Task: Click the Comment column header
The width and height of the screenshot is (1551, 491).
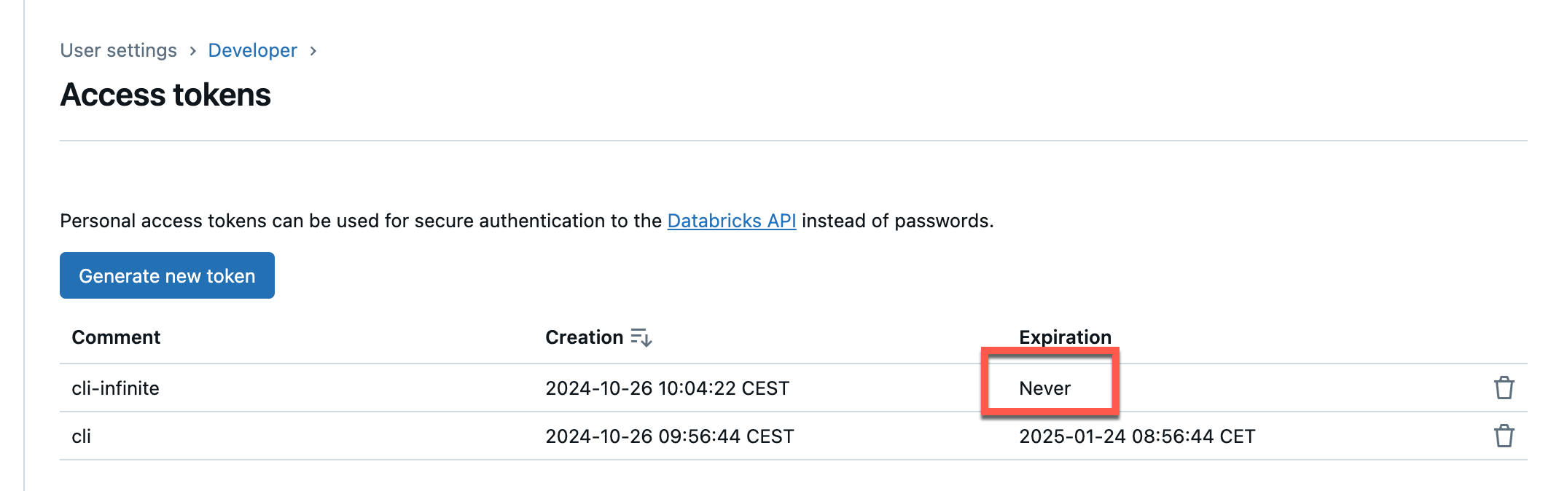Action: point(116,337)
